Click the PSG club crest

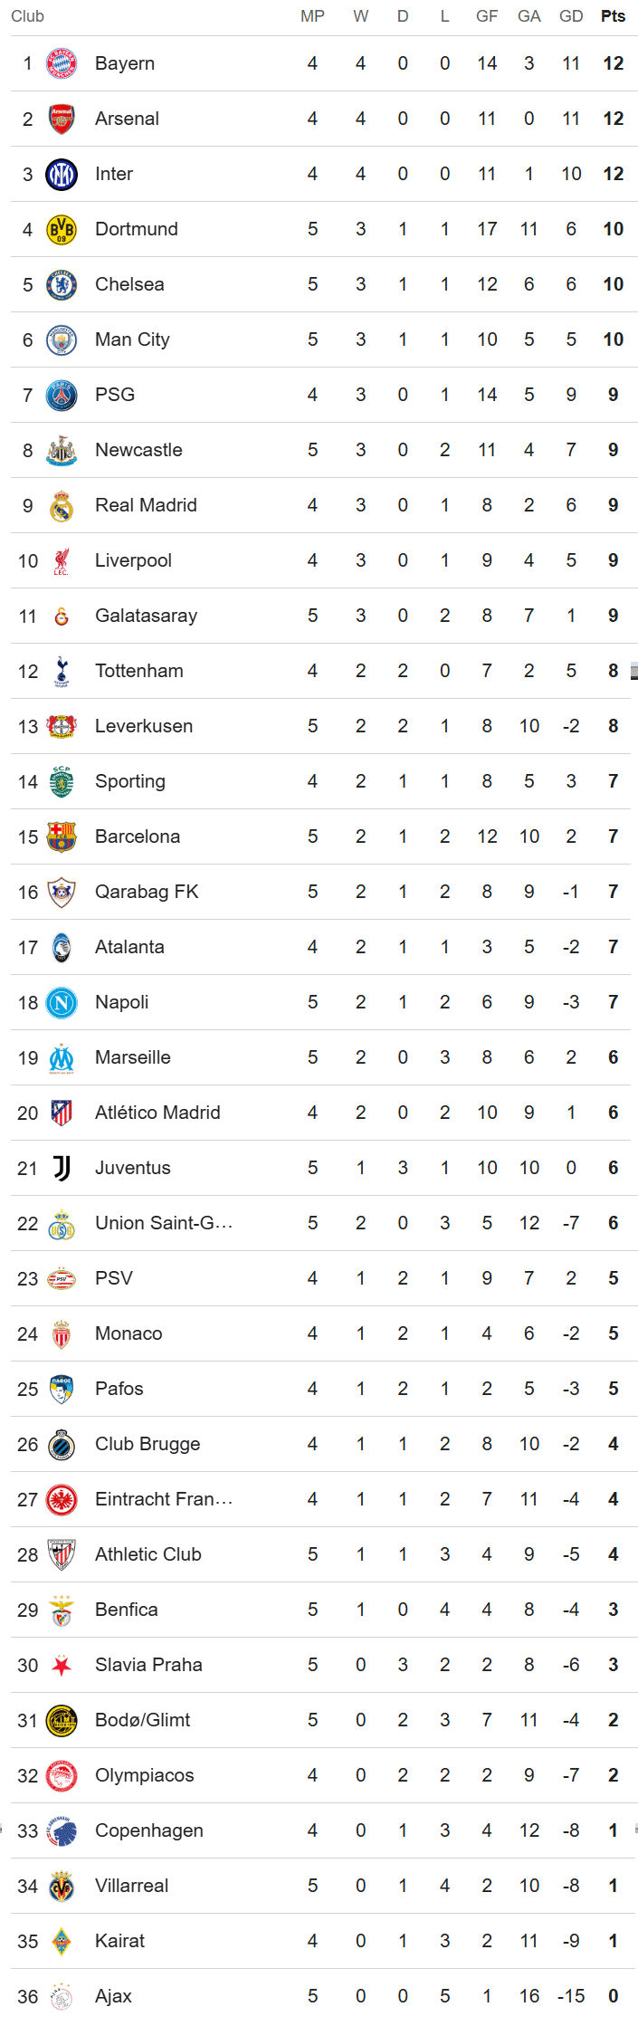(x=62, y=395)
